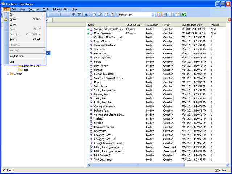
Task: Switch to vertical split layout icon
Action: 170,14
